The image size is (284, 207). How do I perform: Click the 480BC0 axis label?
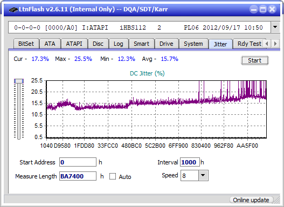(x=131, y=146)
